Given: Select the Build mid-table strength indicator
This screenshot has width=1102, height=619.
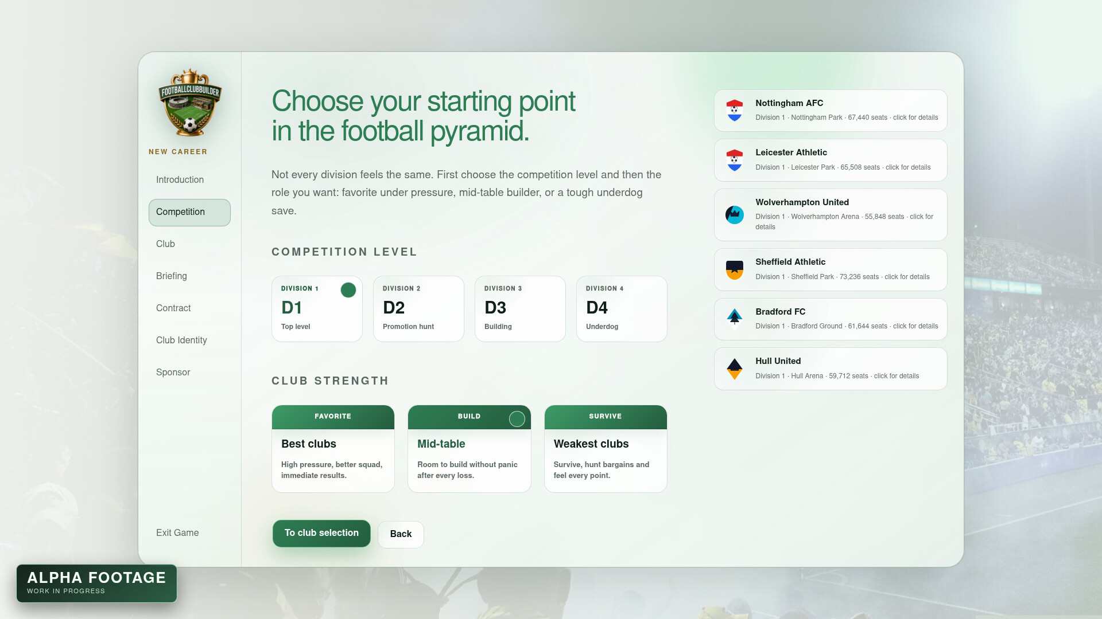Looking at the screenshot, I should tap(517, 419).
